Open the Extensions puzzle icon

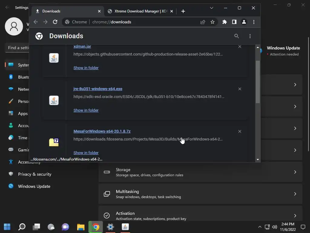[x=225, y=22]
